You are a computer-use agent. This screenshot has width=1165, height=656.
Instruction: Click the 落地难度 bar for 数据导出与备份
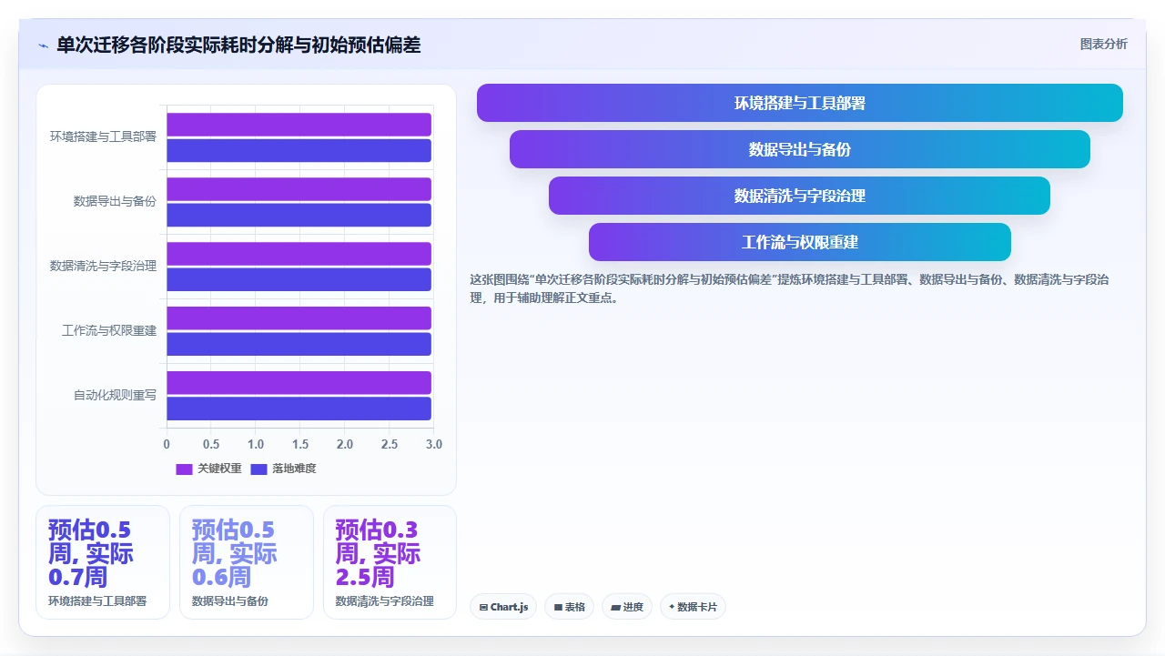click(299, 215)
